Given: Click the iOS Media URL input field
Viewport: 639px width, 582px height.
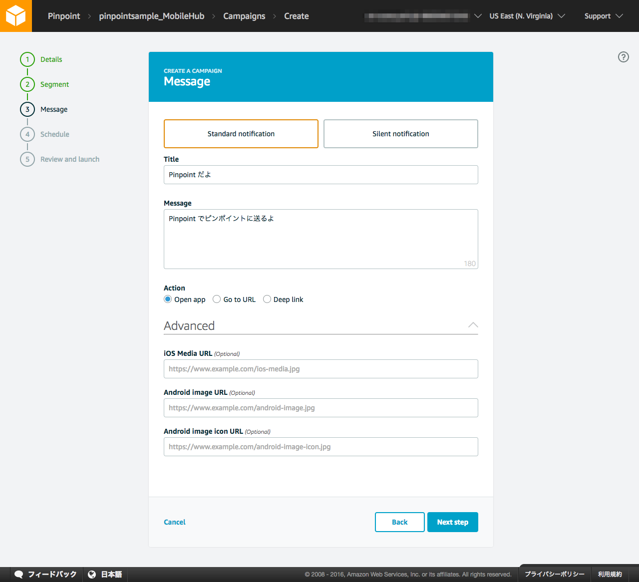Looking at the screenshot, I should pos(320,369).
